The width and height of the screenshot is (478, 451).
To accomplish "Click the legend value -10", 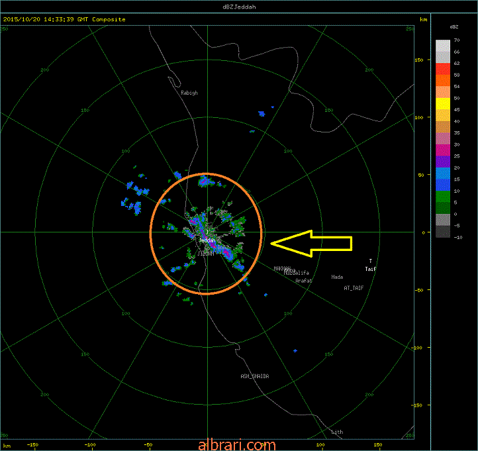I will point(457,237).
